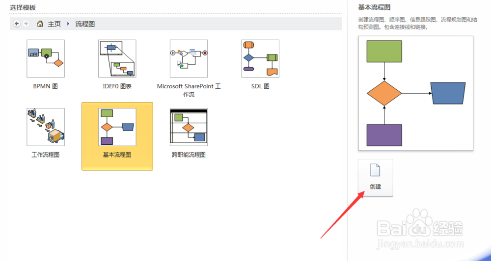Click the 选择模板 heading
491x261 pixels.
point(23,7)
